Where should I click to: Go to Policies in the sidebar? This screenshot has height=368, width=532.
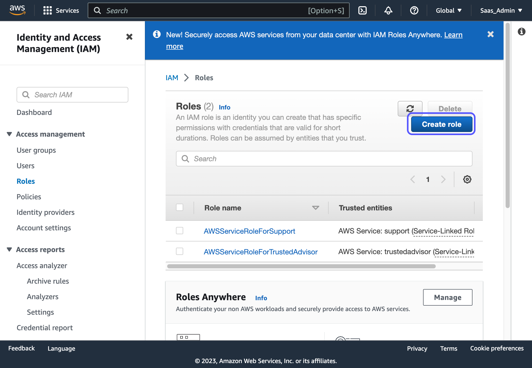point(29,197)
